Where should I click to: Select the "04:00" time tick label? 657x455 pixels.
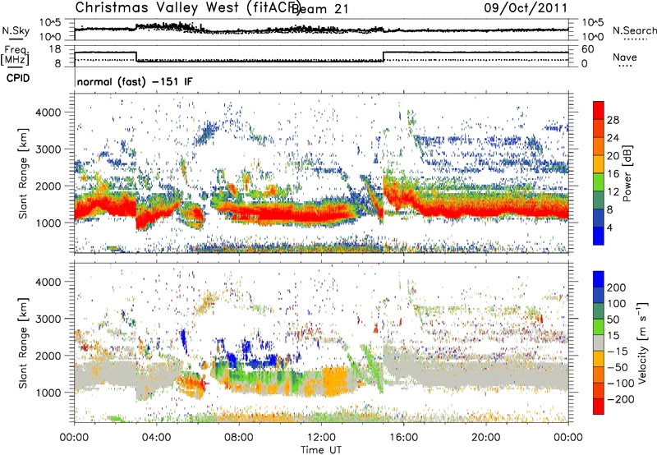157,438
